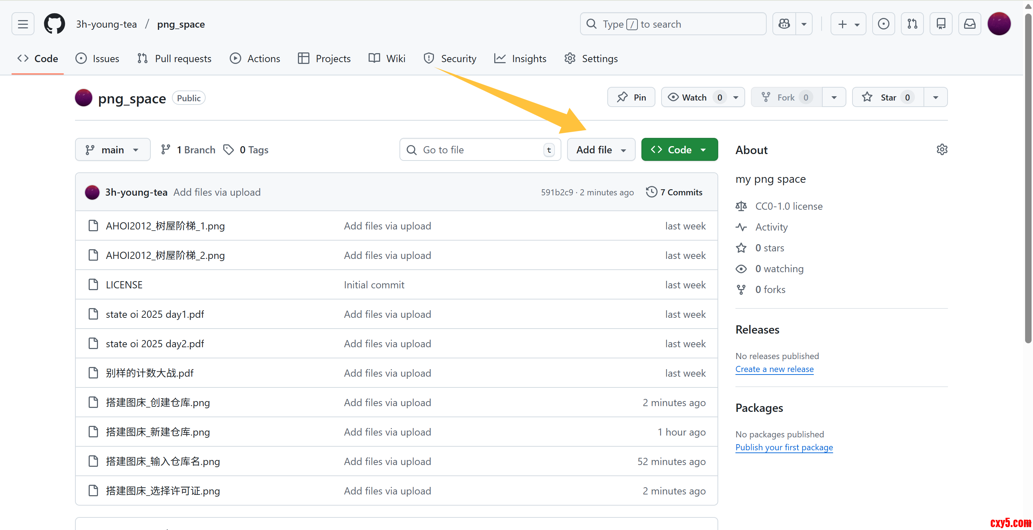Open the LICENSE file
1033x530 pixels.
124,285
